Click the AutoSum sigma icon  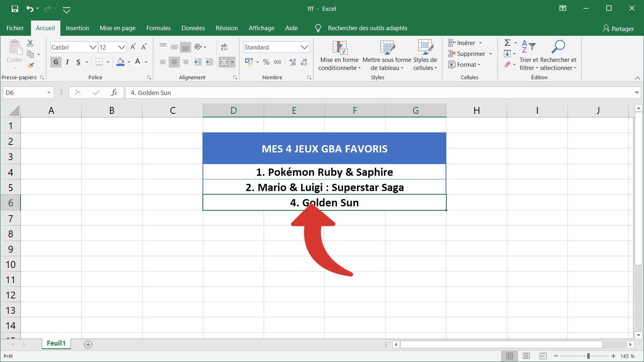506,42
